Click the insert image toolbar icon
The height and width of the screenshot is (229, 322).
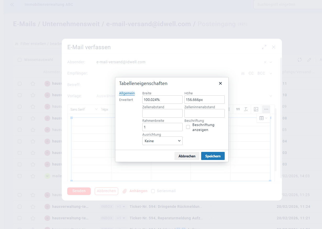point(256,109)
